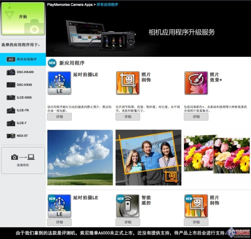251x239 pixels.
Task: Click 详细 under top 照片润饰 description
Action: (x=128, y=117)
